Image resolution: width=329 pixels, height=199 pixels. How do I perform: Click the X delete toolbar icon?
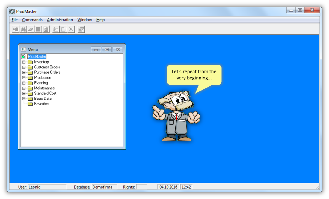click(71, 29)
